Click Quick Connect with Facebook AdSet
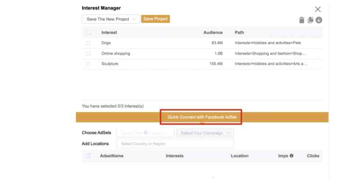Screen dimensions: 359x179 [202, 117]
